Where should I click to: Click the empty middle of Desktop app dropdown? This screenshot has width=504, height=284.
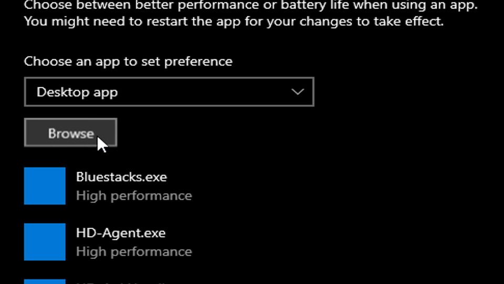203,92
